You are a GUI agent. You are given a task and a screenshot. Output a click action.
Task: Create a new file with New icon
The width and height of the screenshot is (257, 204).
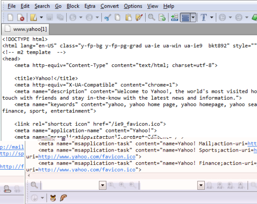click(x=10, y=17)
